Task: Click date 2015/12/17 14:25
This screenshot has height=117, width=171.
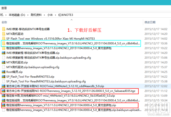Action: (x=156, y=72)
